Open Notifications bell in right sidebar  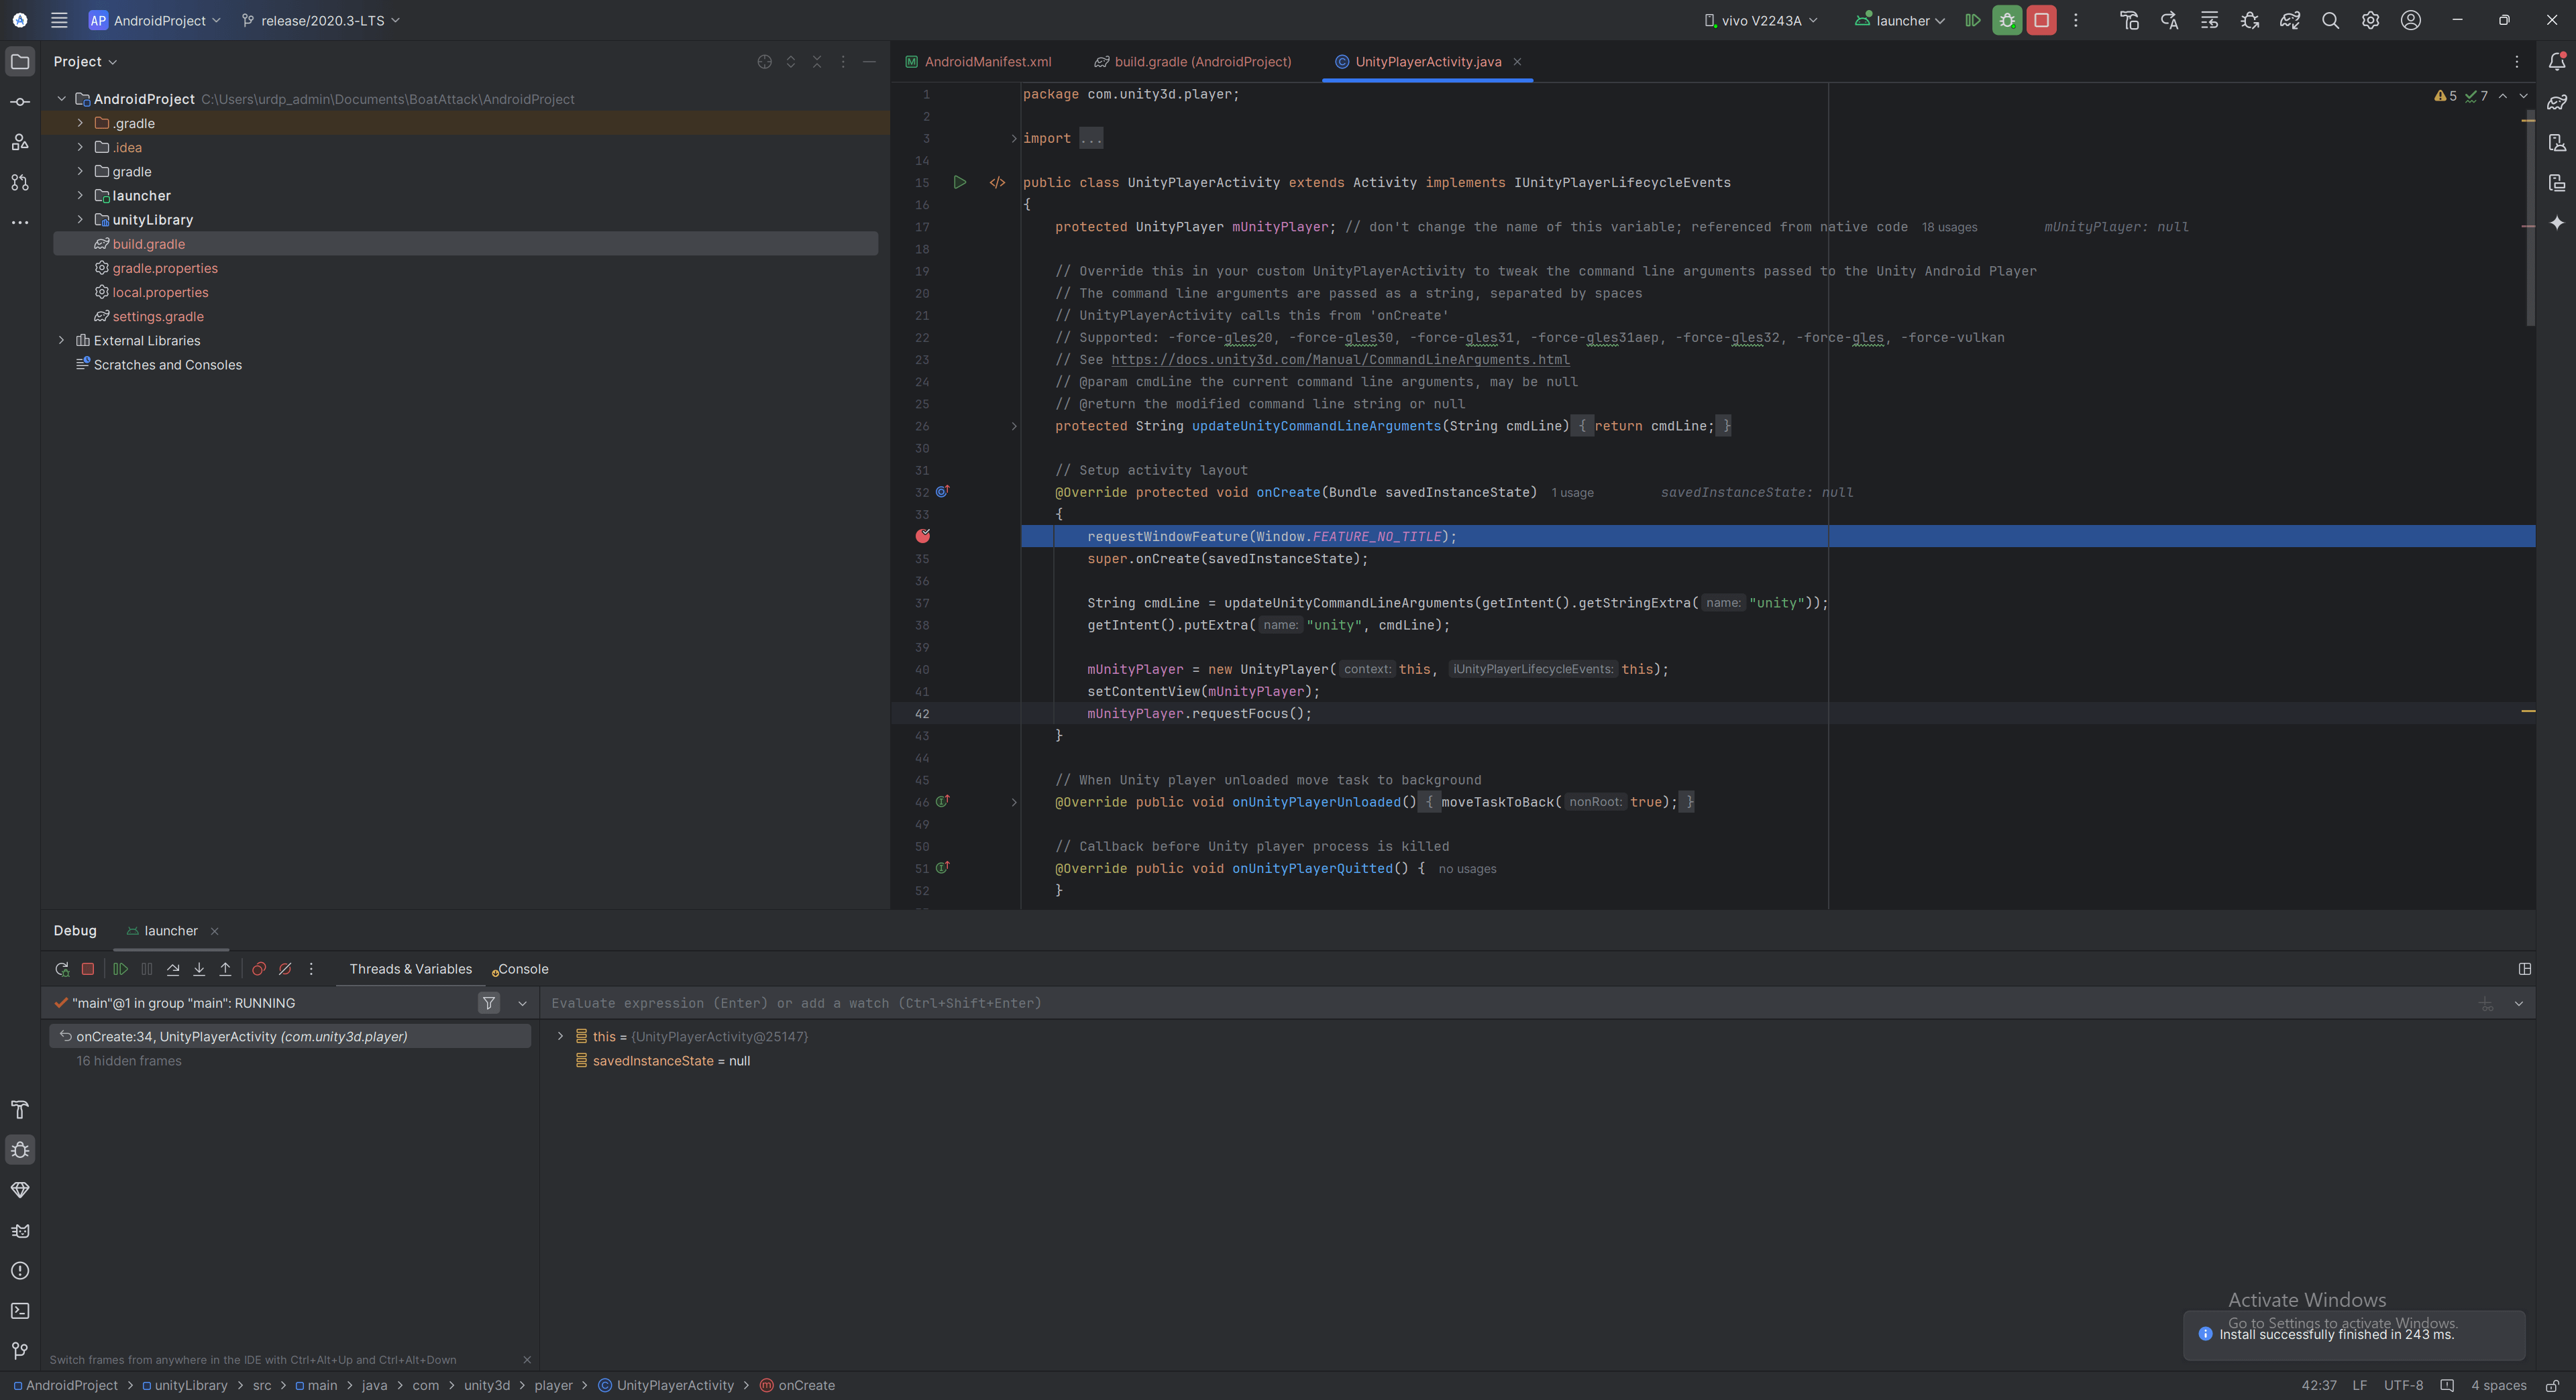[2557, 62]
